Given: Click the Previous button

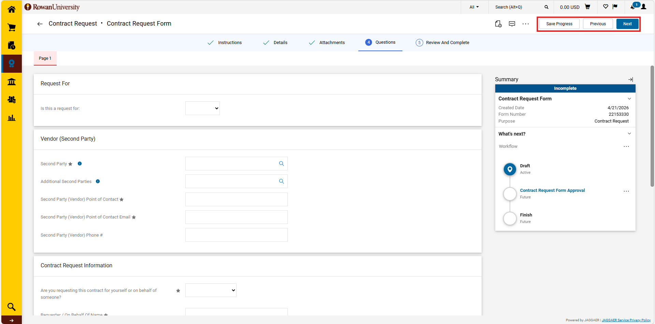Looking at the screenshot, I should click(598, 24).
